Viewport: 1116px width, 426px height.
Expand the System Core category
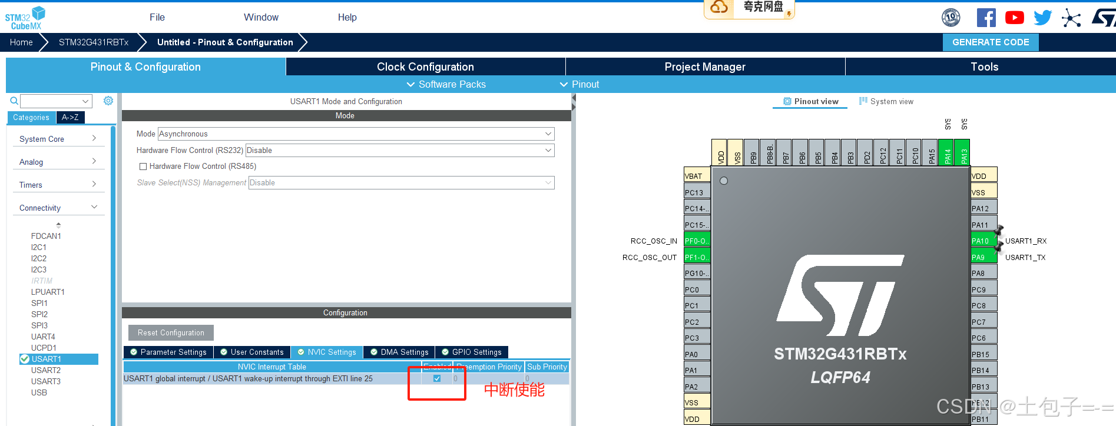pyautogui.click(x=58, y=139)
